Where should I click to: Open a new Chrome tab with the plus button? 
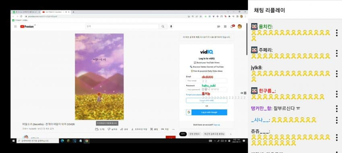tap(73, 12)
